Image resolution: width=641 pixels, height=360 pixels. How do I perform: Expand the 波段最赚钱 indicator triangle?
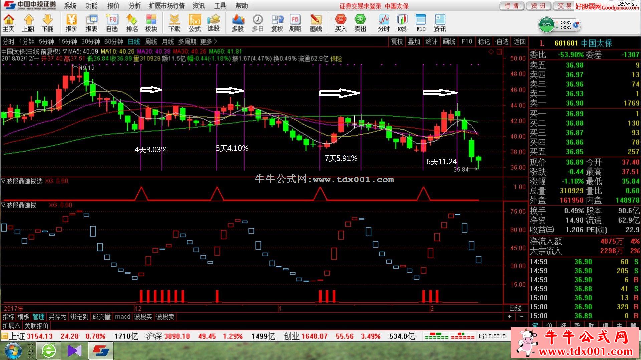[4, 205]
